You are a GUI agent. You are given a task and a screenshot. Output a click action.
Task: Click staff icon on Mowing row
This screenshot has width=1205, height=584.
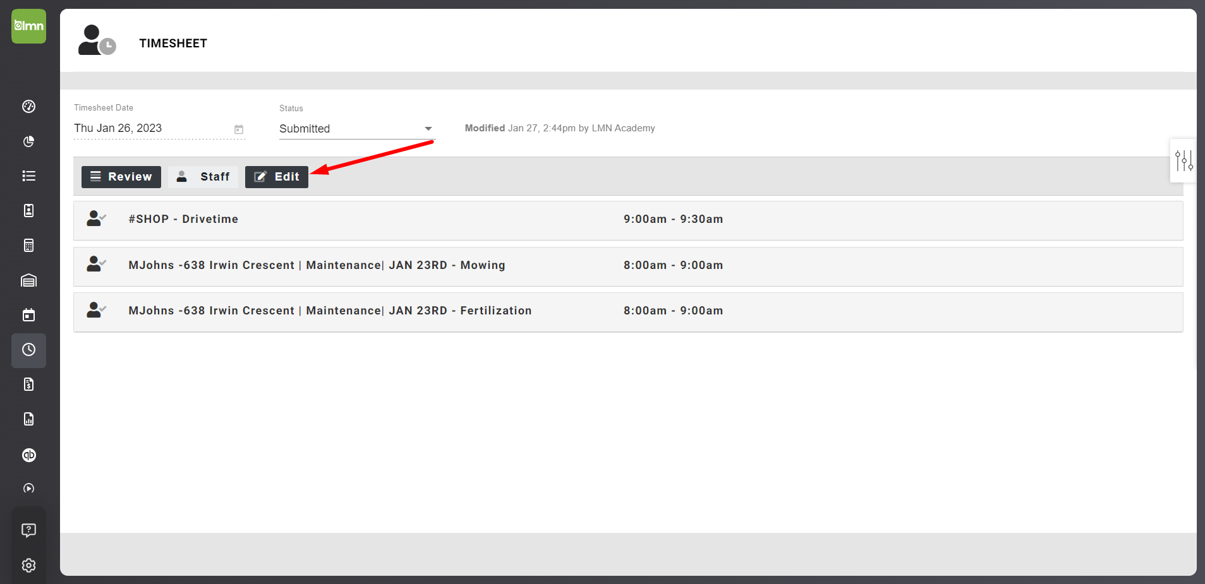pyautogui.click(x=96, y=264)
